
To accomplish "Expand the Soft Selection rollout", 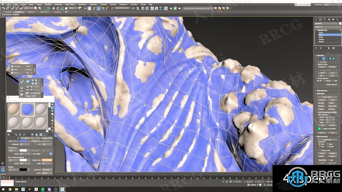I will coord(322,91).
